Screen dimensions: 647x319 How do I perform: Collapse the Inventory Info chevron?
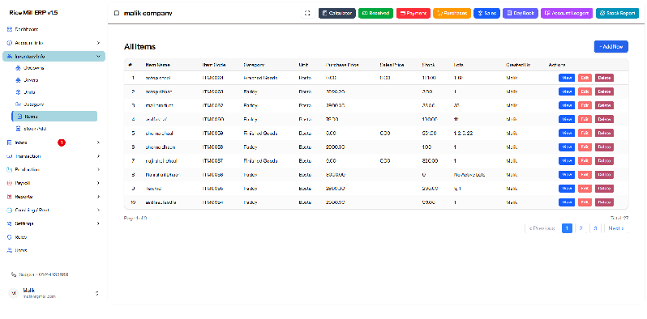coord(98,57)
